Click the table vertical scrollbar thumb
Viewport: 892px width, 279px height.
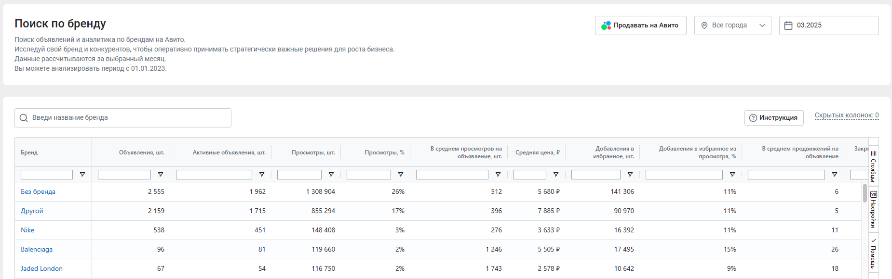pos(865,193)
